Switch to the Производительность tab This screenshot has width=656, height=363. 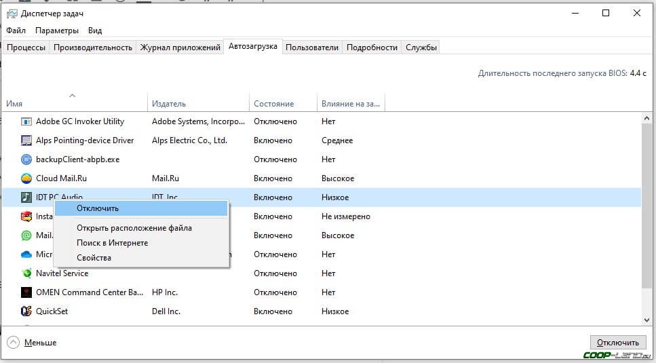coord(93,47)
